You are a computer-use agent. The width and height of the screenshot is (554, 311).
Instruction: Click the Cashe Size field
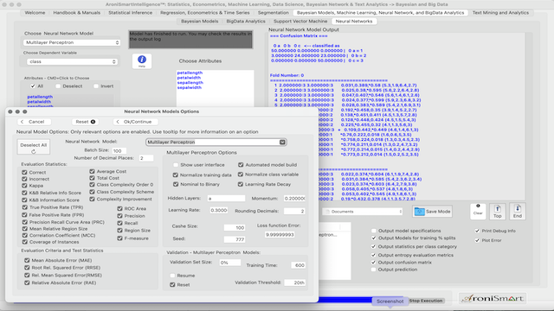click(235, 228)
